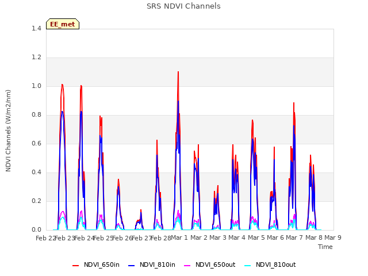The width and height of the screenshot is (368, 276).
Task: Click the x-axis label Mar 4
Action: pyautogui.click(x=237, y=237)
